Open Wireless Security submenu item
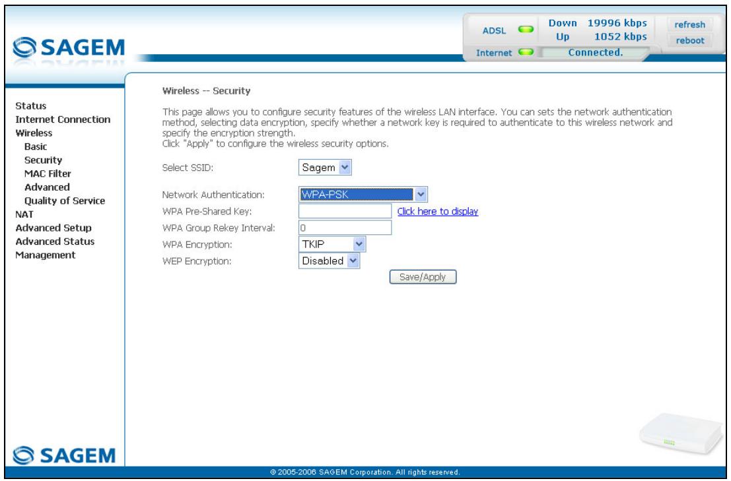This screenshot has height=481, width=731. 43,160
